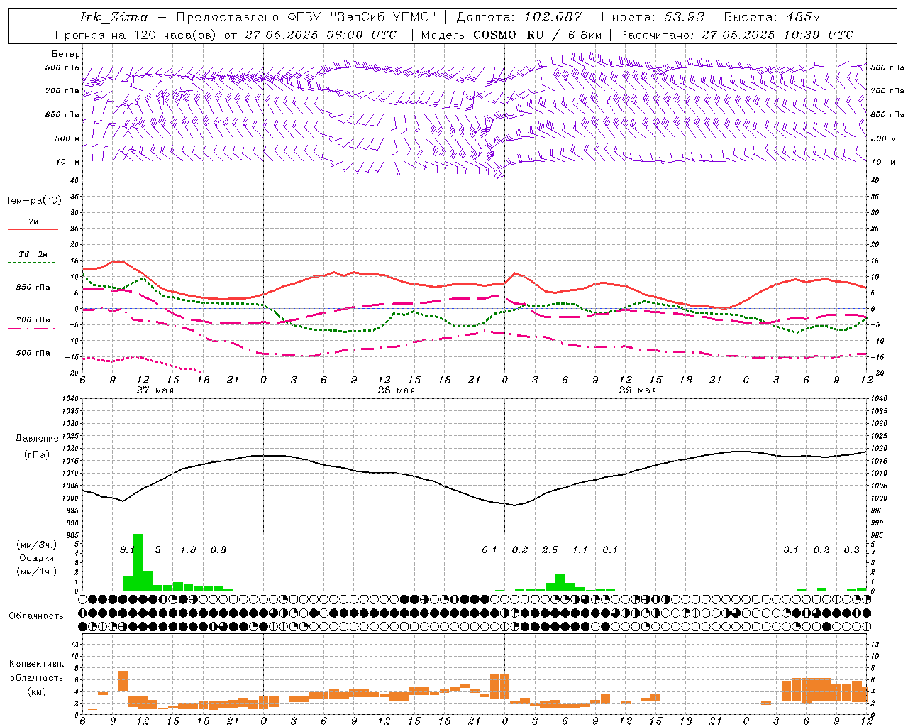Click 850 гПа in the temperature legend
The image size is (908, 727).
33,288
